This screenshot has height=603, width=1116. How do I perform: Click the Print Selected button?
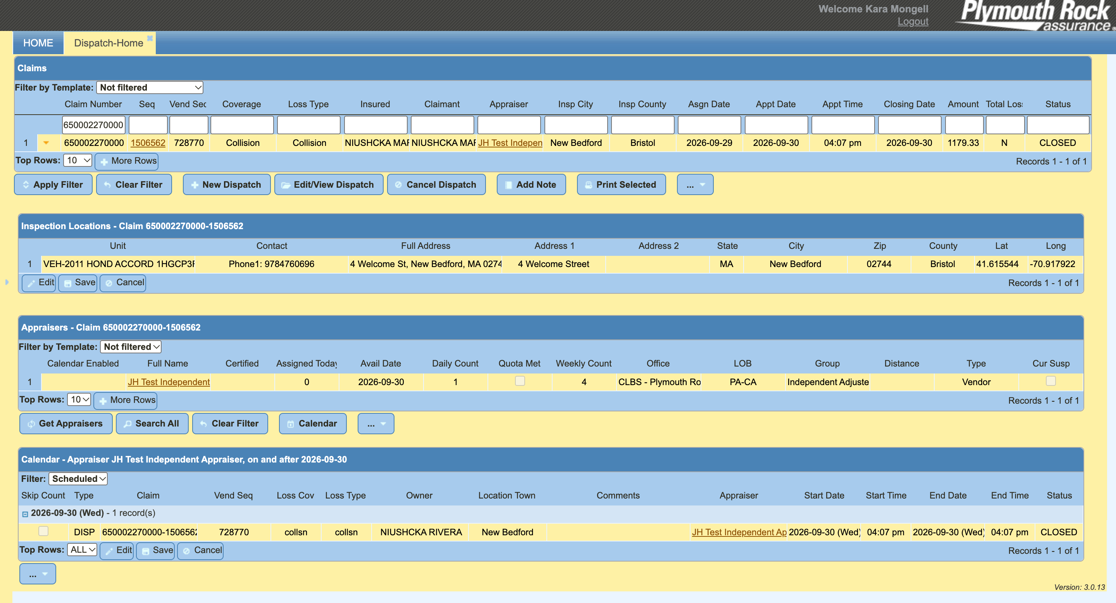tap(621, 185)
